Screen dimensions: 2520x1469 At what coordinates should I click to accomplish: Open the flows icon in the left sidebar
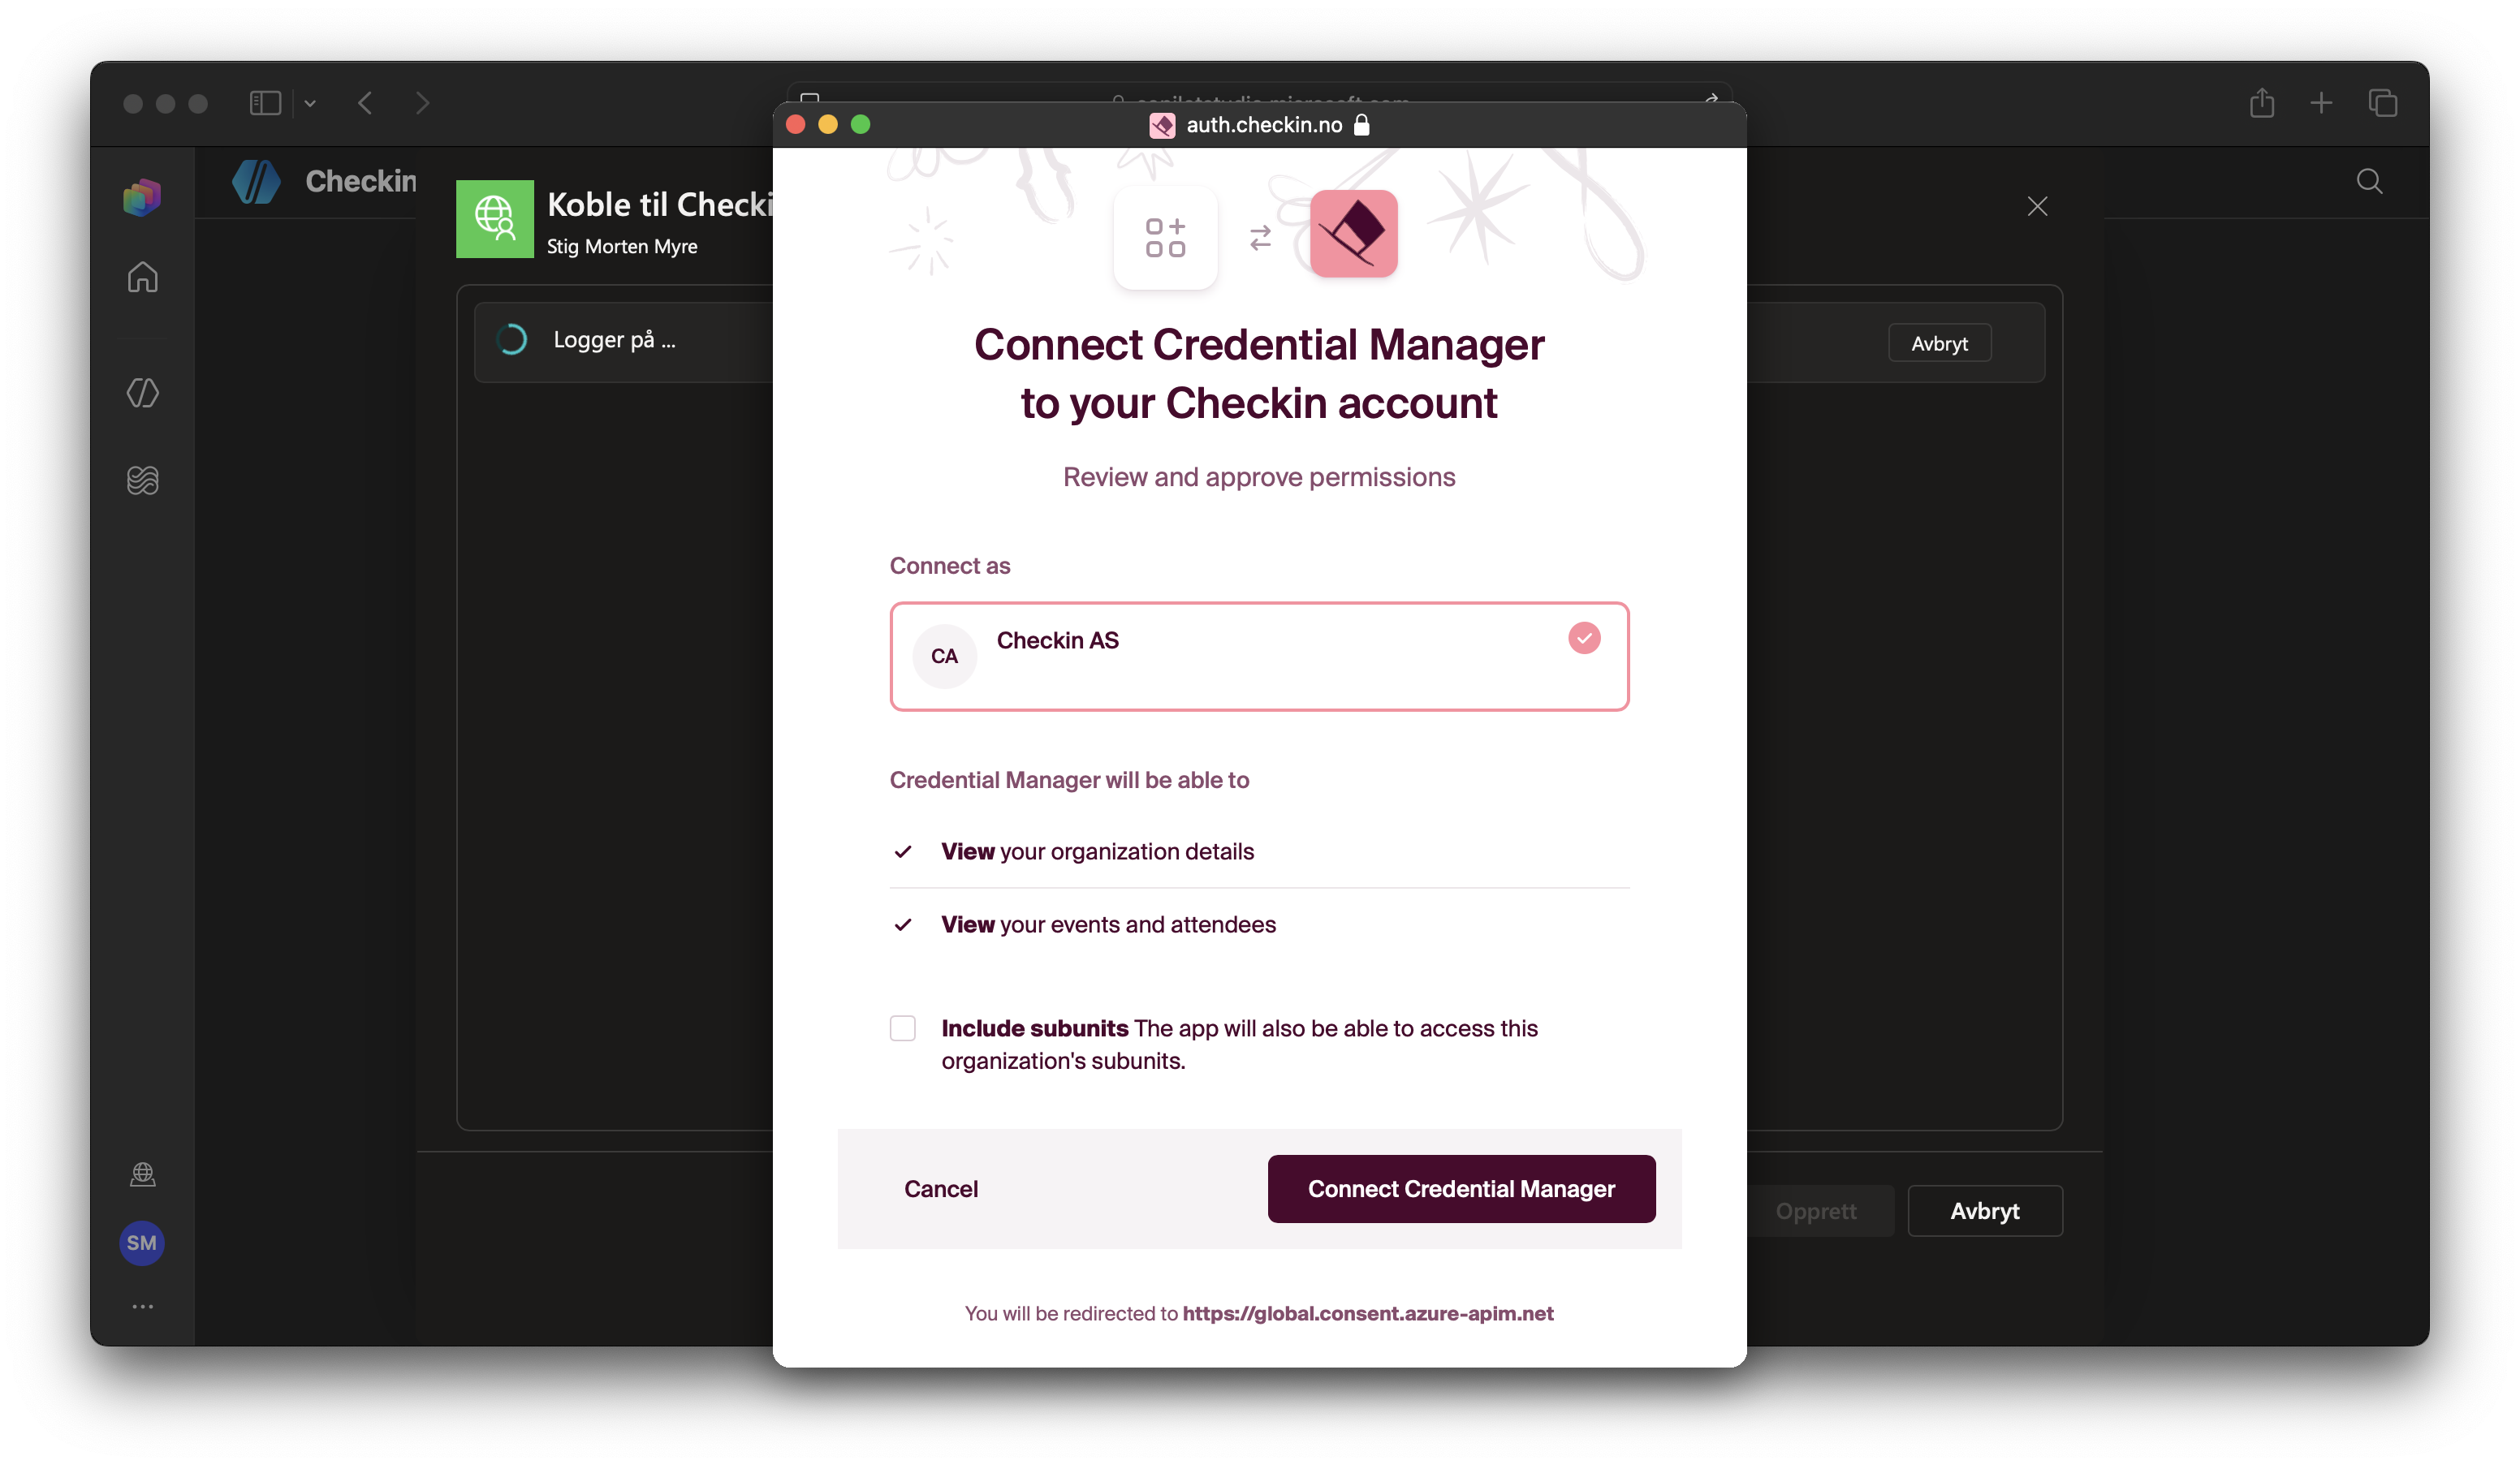(x=143, y=480)
